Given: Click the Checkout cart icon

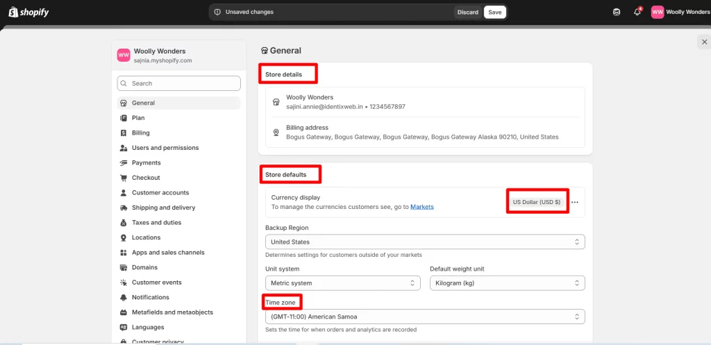Looking at the screenshot, I should tap(124, 178).
